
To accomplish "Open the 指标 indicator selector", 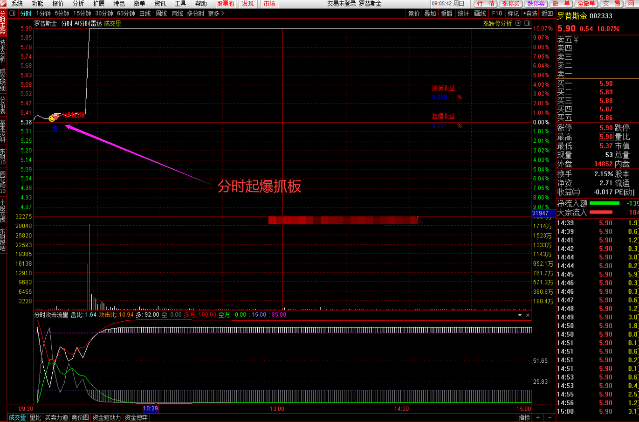I will coord(524,417).
